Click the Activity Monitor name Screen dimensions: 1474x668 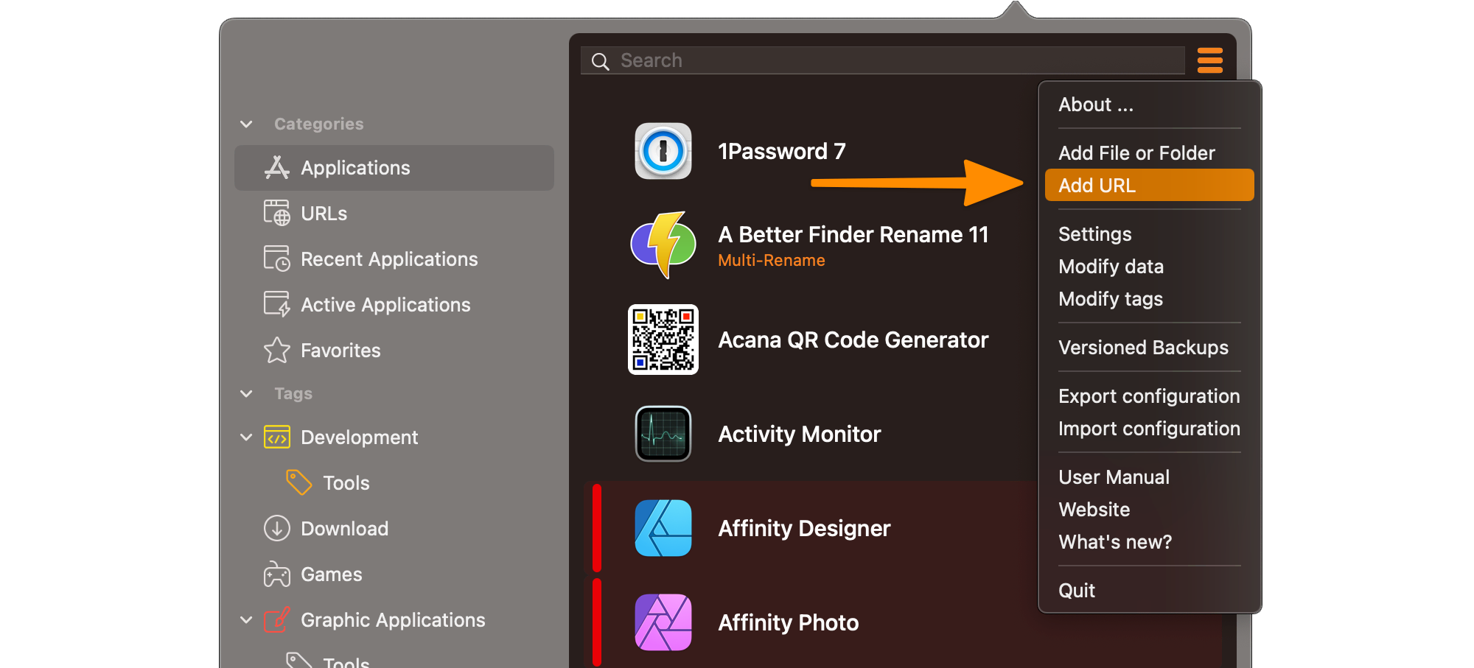click(800, 434)
